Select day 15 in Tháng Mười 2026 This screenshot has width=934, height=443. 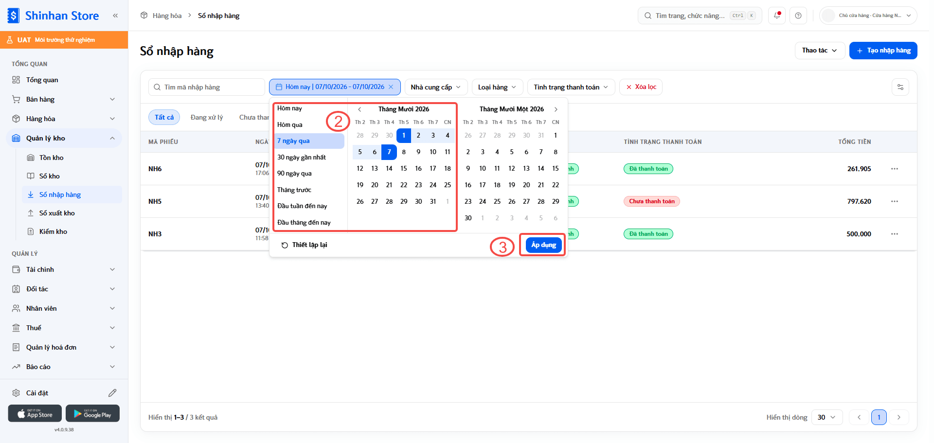pyautogui.click(x=404, y=168)
